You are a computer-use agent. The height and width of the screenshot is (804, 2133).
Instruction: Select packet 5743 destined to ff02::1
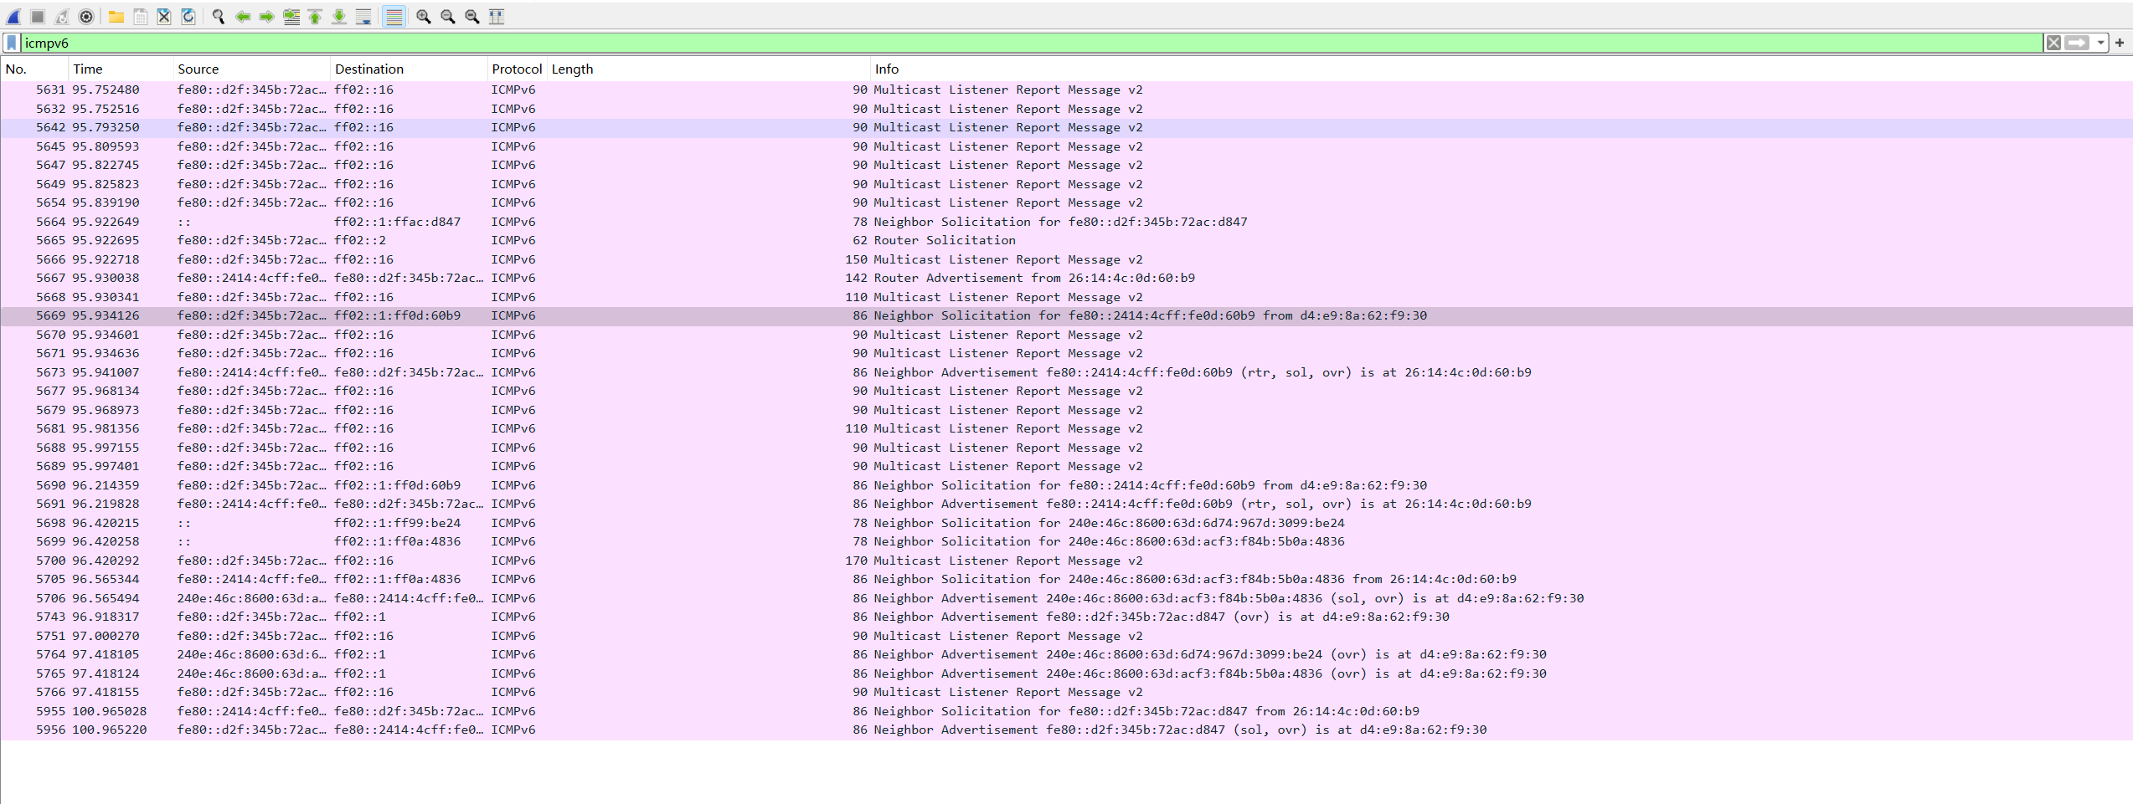[x=1066, y=617]
